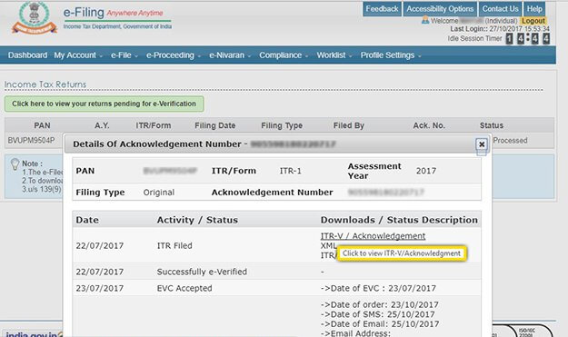The image size is (568, 337).
Task: Expand the My Account menu
Action: 78,55
